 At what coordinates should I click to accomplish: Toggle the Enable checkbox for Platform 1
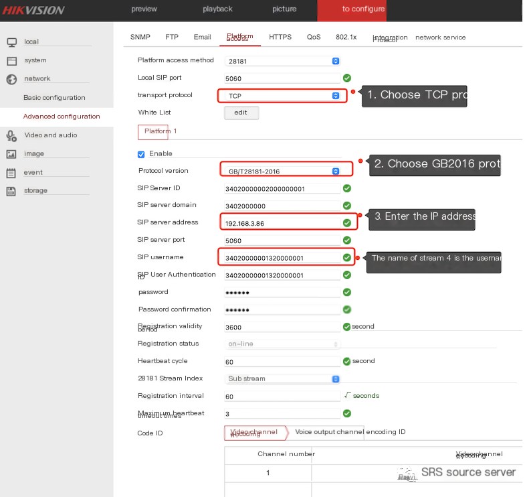tap(141, 154)
